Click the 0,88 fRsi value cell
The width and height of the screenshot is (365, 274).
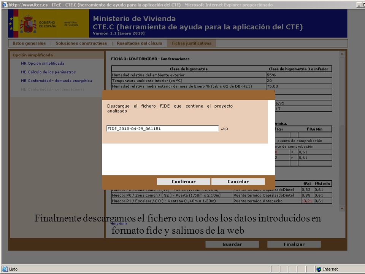tap(308, 195)
